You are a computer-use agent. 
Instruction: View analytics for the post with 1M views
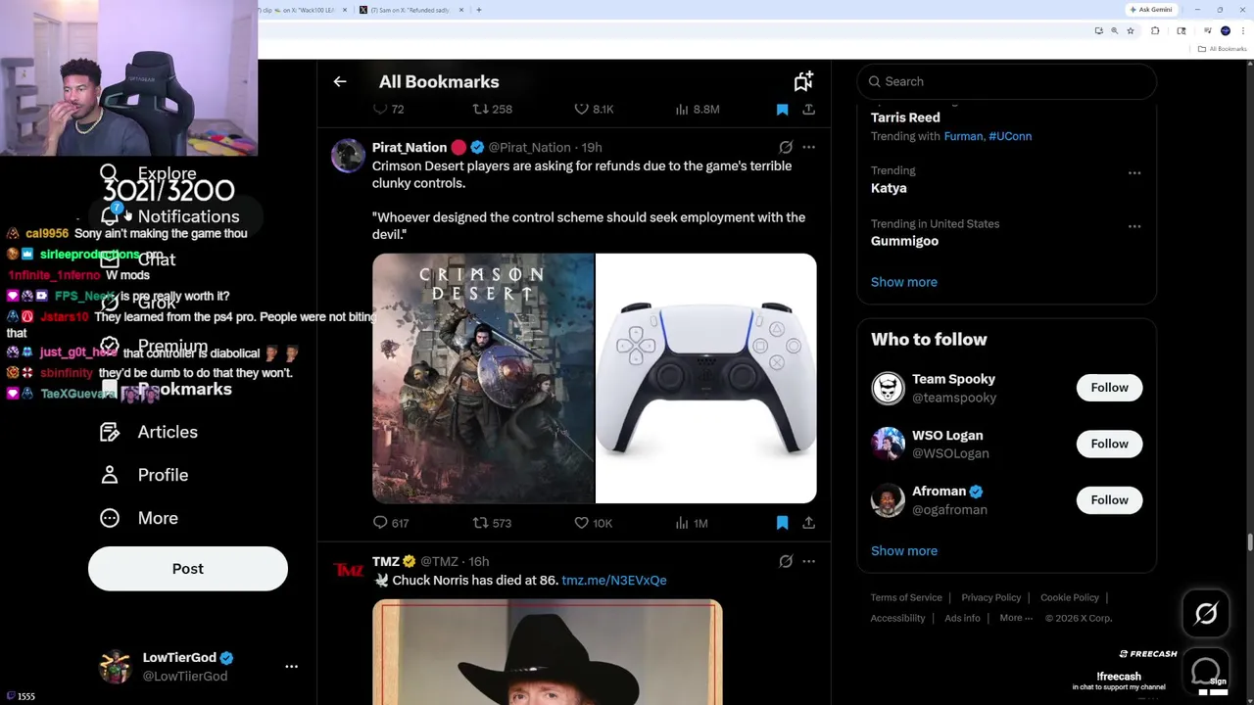tap(691, 523)
